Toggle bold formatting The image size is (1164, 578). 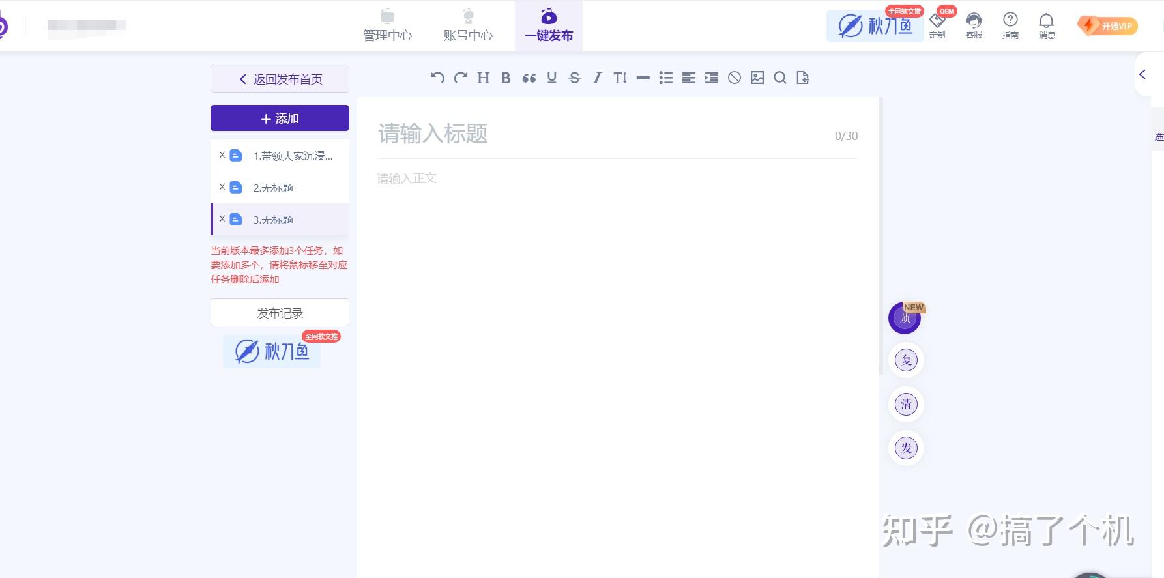(506, 78)
